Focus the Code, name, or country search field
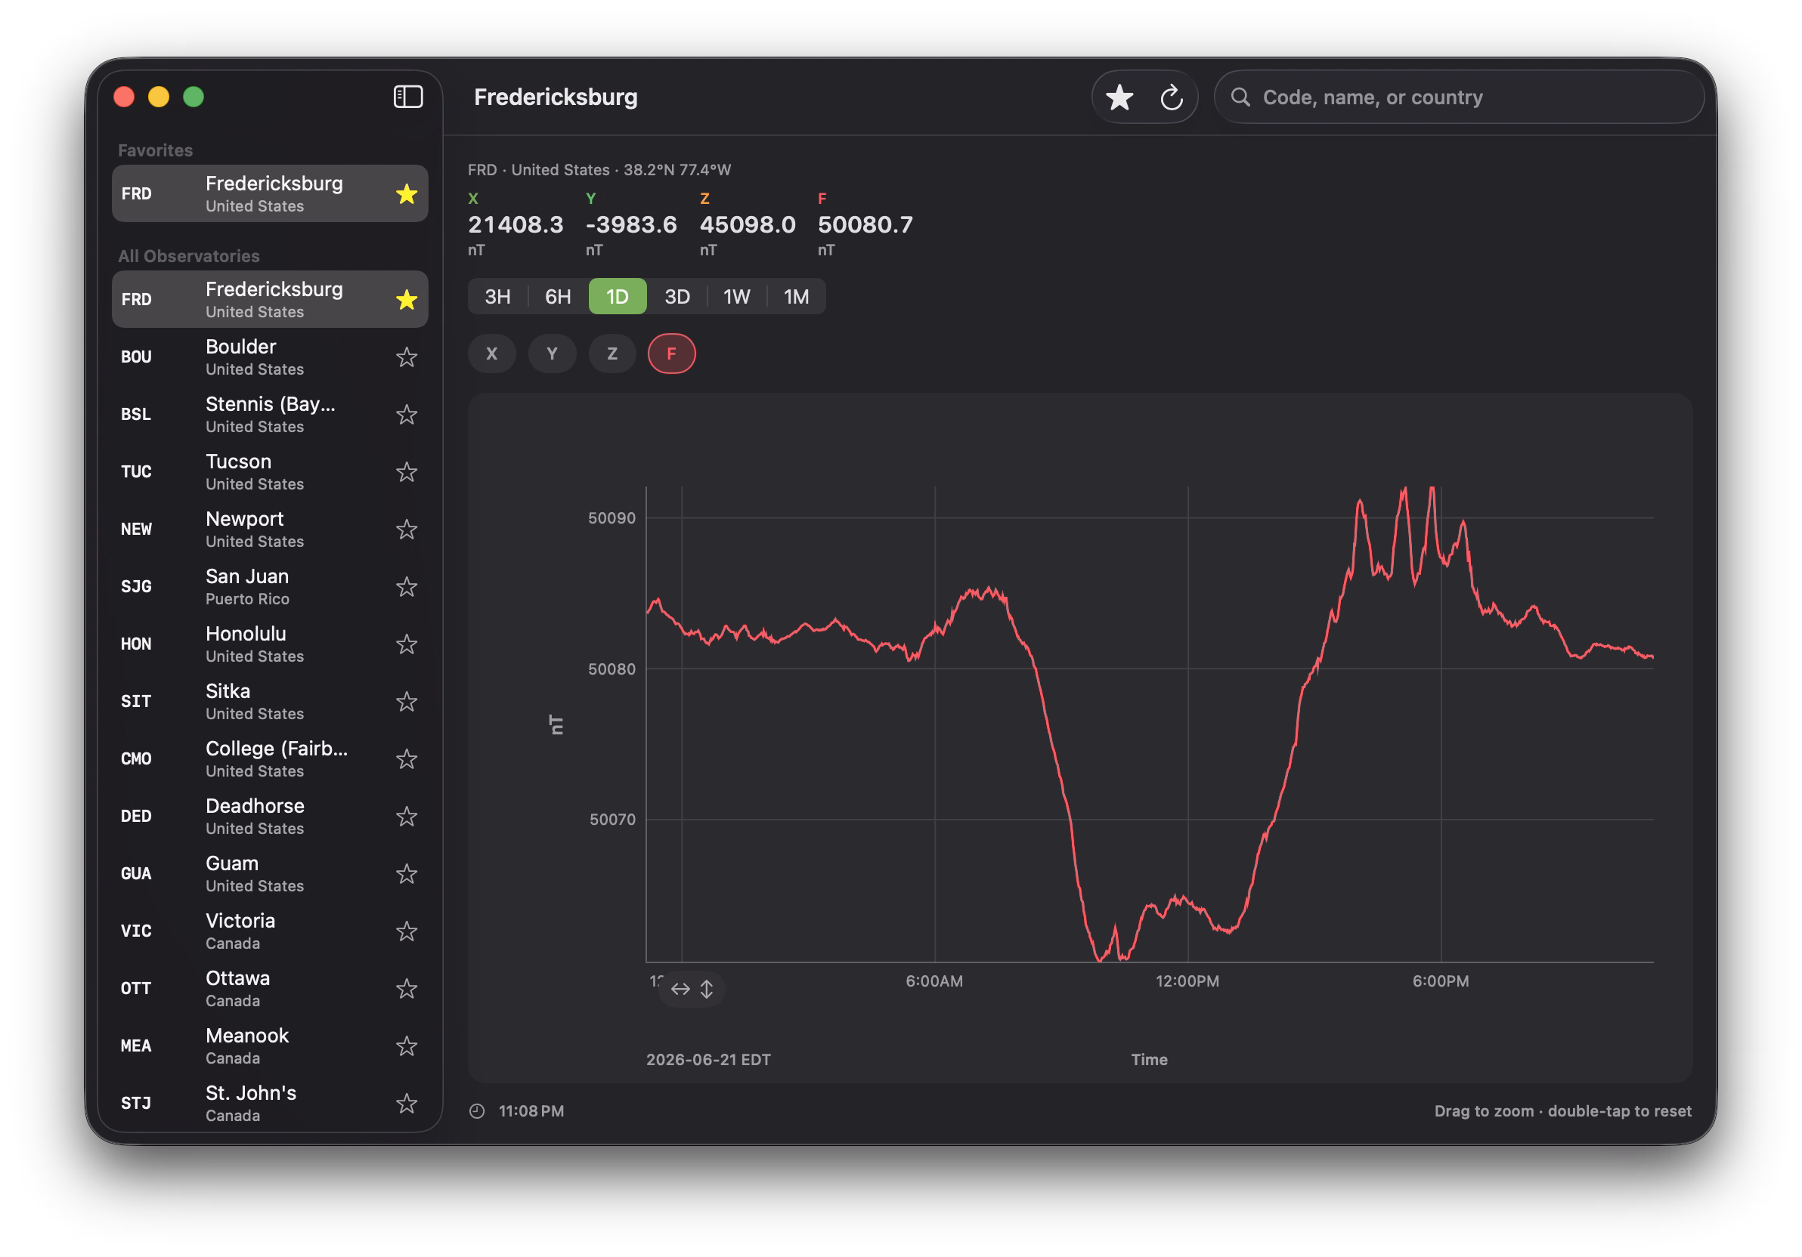1802x1257 pixels. point(1459,97)
